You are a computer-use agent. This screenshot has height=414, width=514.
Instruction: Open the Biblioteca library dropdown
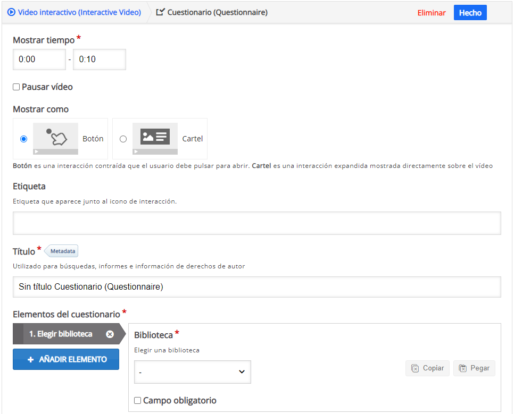click(x=192, y=372)
